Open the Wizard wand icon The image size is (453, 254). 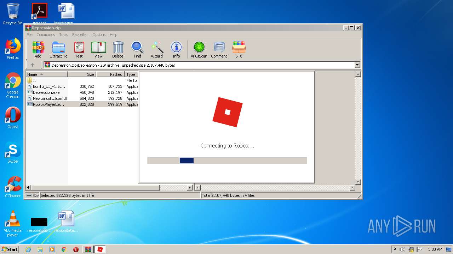point(157,49)
